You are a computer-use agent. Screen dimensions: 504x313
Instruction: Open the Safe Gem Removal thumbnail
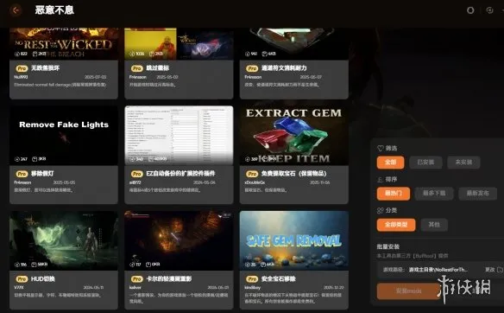293,240
